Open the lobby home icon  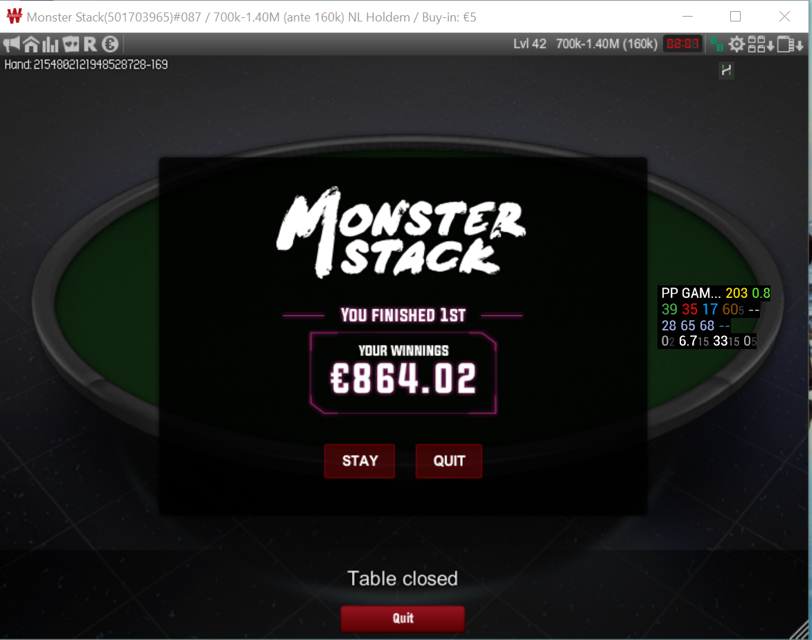31,44
